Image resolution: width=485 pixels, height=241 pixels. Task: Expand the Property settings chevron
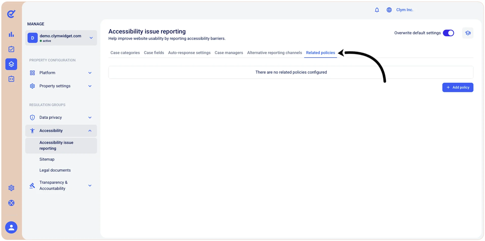[x=90, y=86]
